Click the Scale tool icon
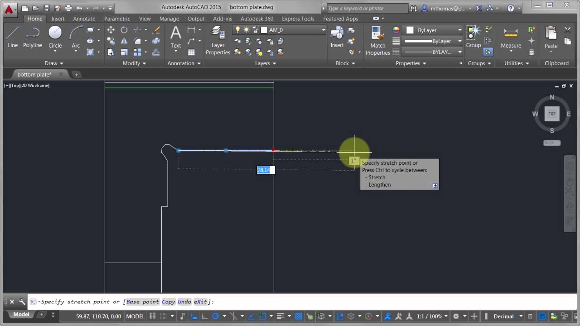Screen dimensions: 580x326 click(124, 52)
